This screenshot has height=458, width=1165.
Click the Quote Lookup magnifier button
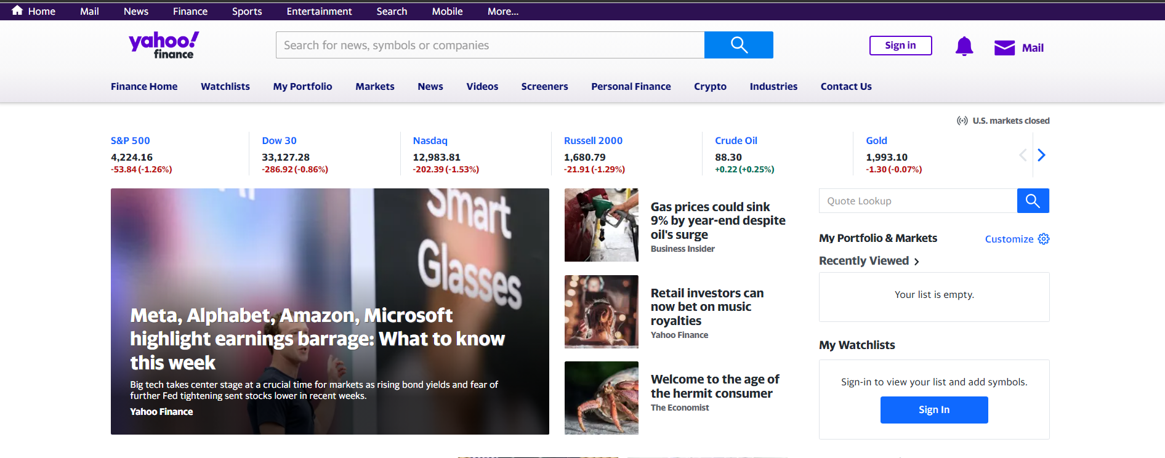pos(1033,201)
